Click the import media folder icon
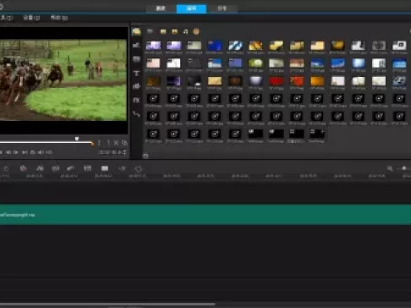This screenshot has width=411, height=308. 150,31
